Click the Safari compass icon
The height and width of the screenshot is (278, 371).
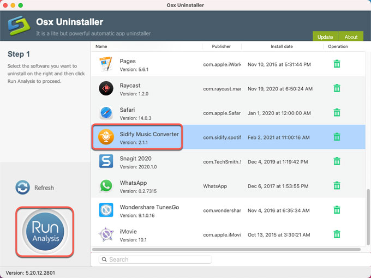pos(106,113)
